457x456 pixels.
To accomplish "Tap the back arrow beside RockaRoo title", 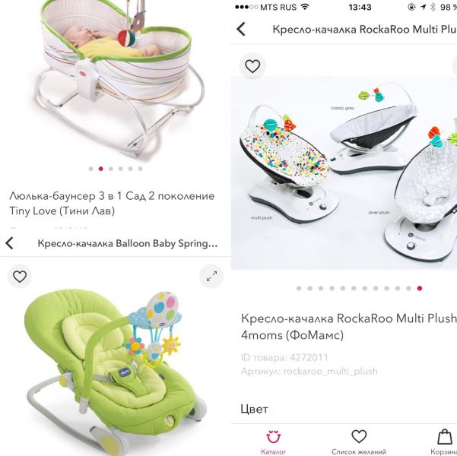I will (x=241, y=29).
